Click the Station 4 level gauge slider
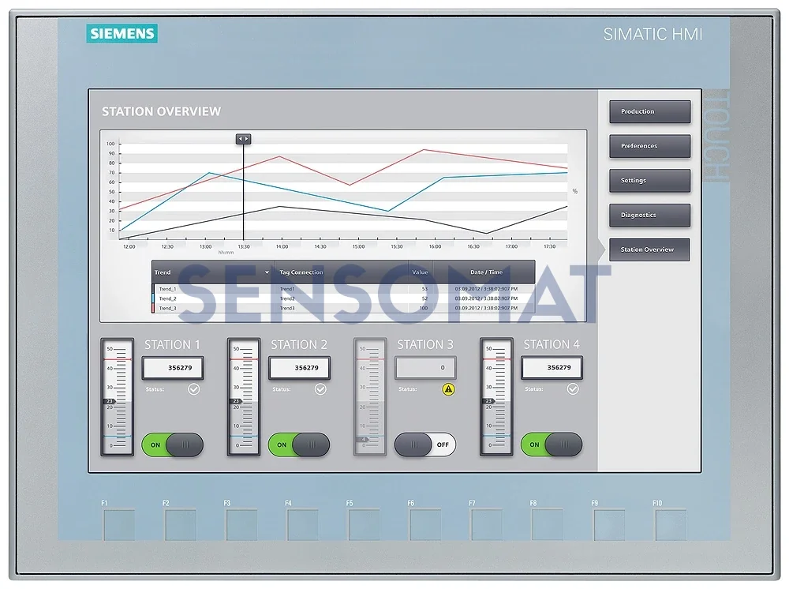This screenshot has height=589, width=789. tap(496, 397)
